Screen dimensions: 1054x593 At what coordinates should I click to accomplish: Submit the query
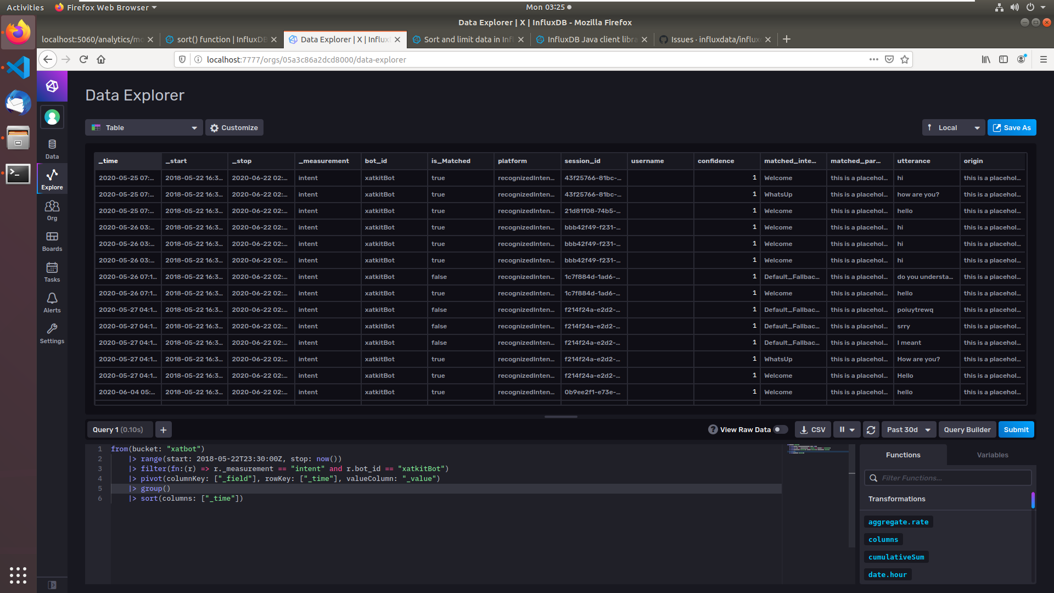pos(1016,430)
